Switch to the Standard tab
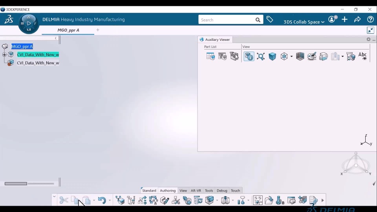Screen dimensions: 377x212 pyautogui.click(x=149, y=190)
